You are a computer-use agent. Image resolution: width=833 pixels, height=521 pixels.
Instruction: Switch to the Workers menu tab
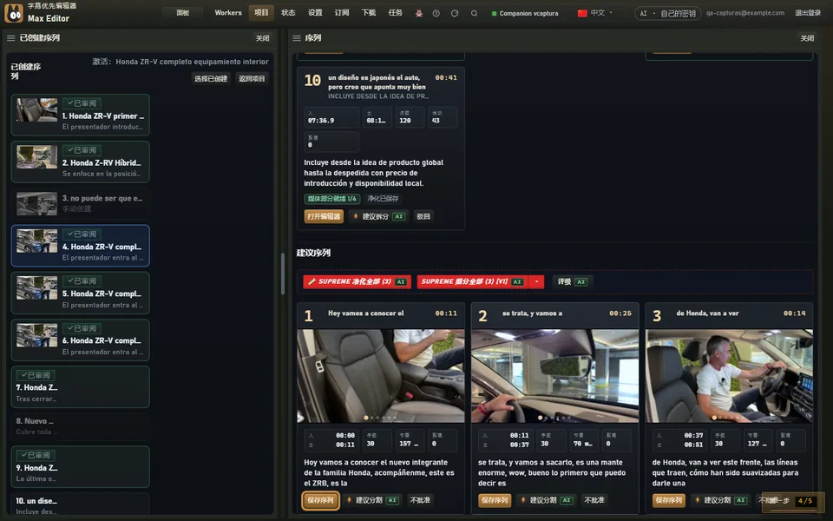228,13
